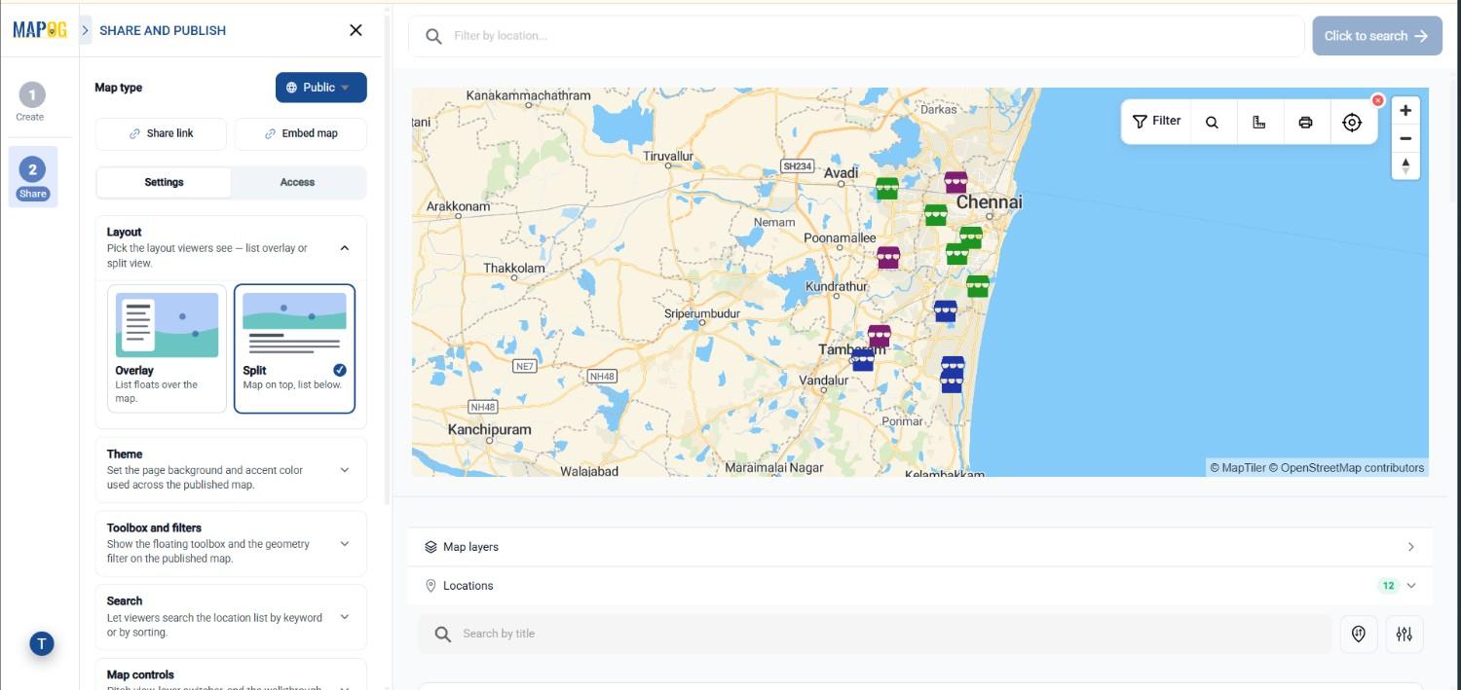Click the MAPOG logo
1461x690 pixels.
coord(39,30)
